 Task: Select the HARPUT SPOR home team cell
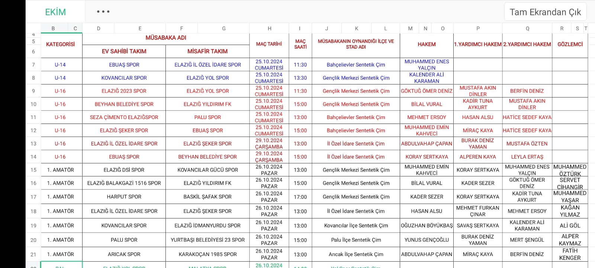(124, 197)
